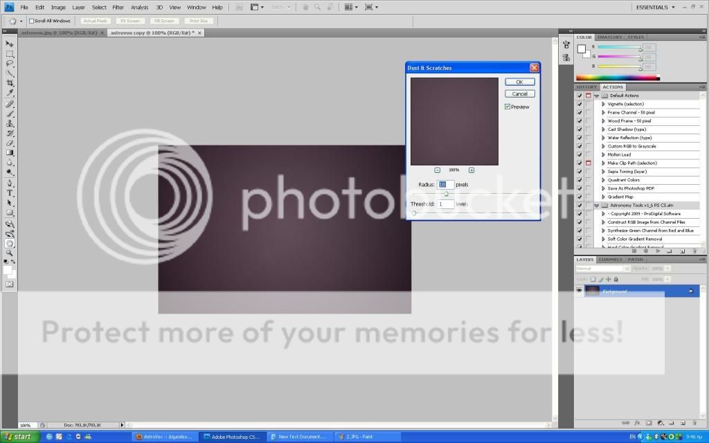This screenshot has height=443, width=709.
Task: Hide the Background layer with eye icon
Action: [580, 291]
